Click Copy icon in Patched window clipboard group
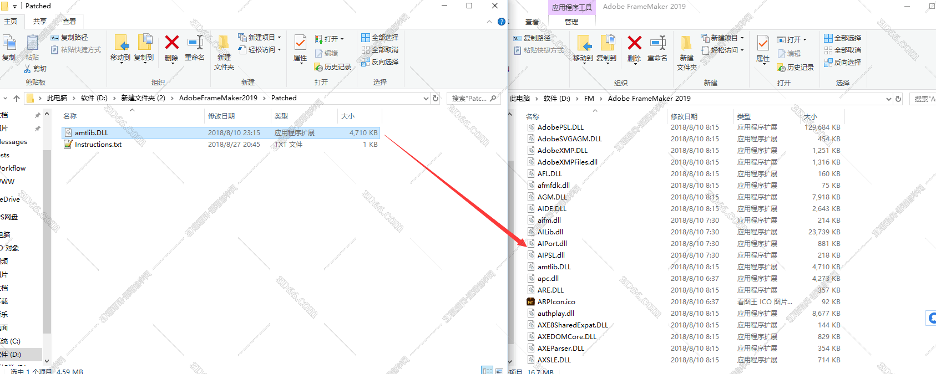The image size is (936, 374). [9, 43]
